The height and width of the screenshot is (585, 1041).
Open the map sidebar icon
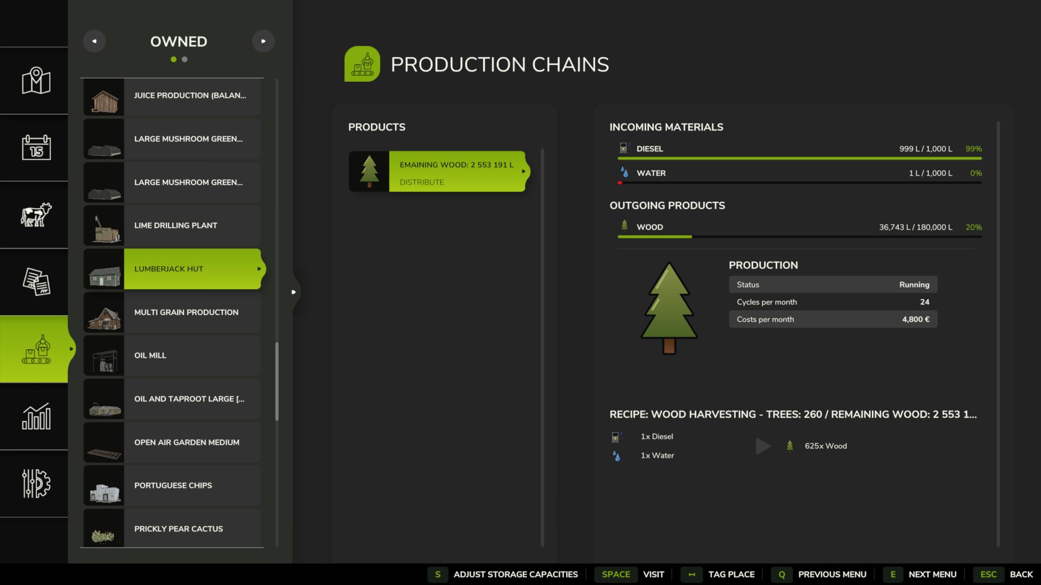(x=36, y=81)
